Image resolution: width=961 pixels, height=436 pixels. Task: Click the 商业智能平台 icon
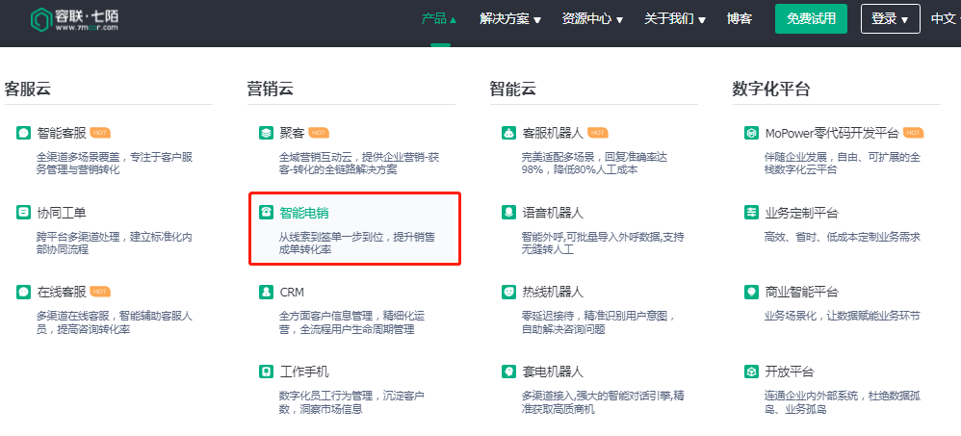(x=751, y=292)
